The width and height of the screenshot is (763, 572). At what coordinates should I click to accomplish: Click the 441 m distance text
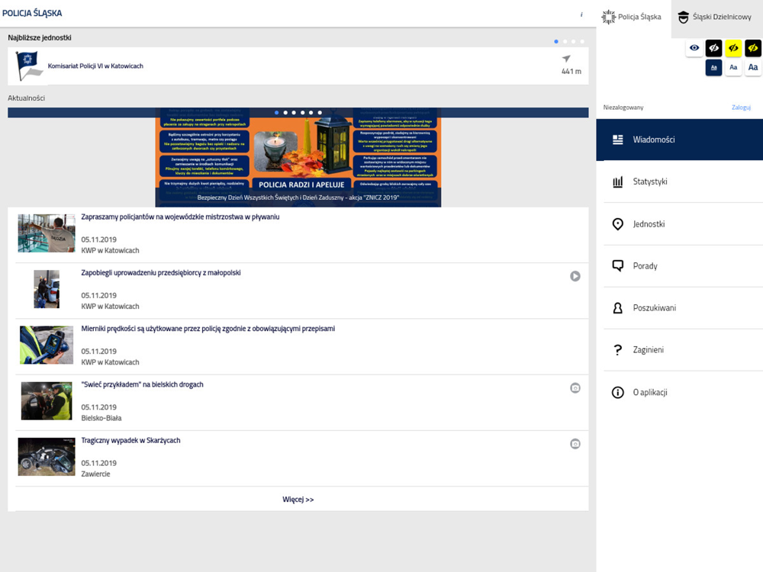[x=571, y=72]
